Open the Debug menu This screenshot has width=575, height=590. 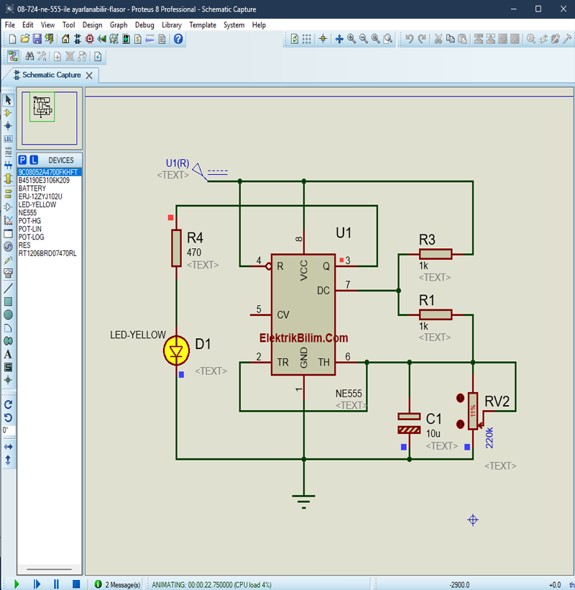[144, 24]
